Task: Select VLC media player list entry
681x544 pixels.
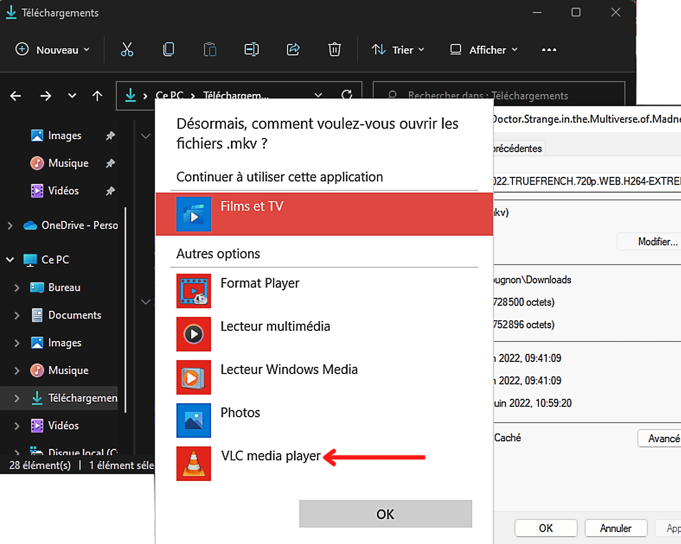Action: (324, 463)
